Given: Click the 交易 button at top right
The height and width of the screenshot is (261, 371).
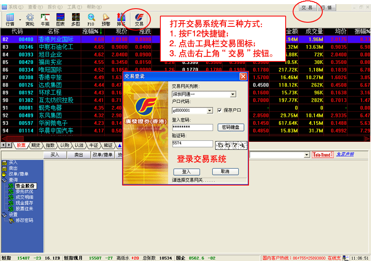Looking at the screenshot, I should 307,7.
